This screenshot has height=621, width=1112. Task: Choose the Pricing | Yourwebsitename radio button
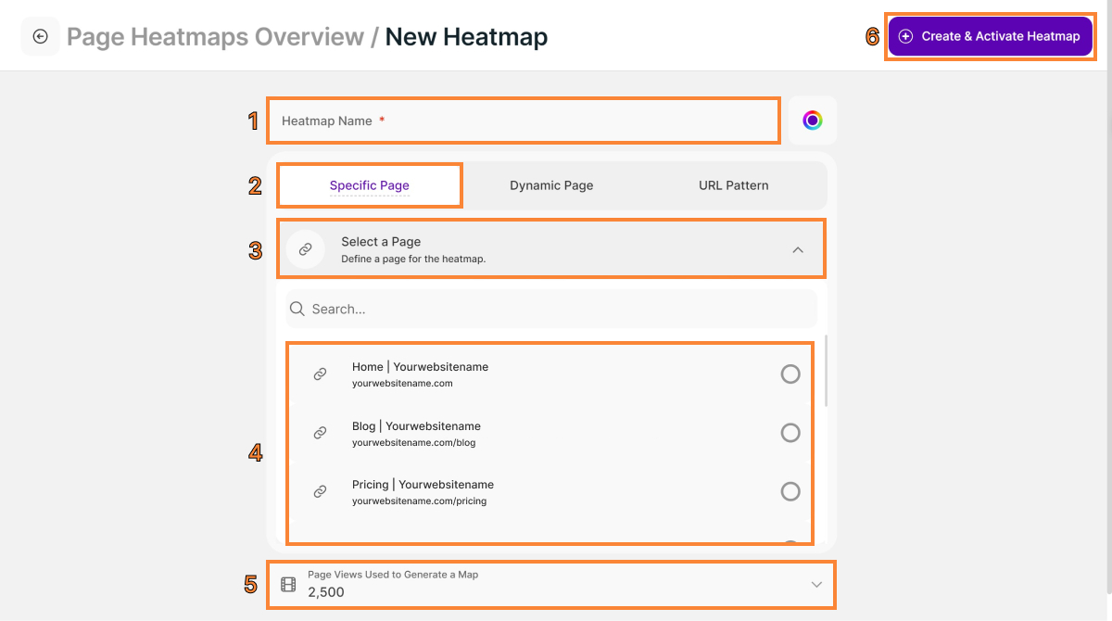click(x=790, y=491)
